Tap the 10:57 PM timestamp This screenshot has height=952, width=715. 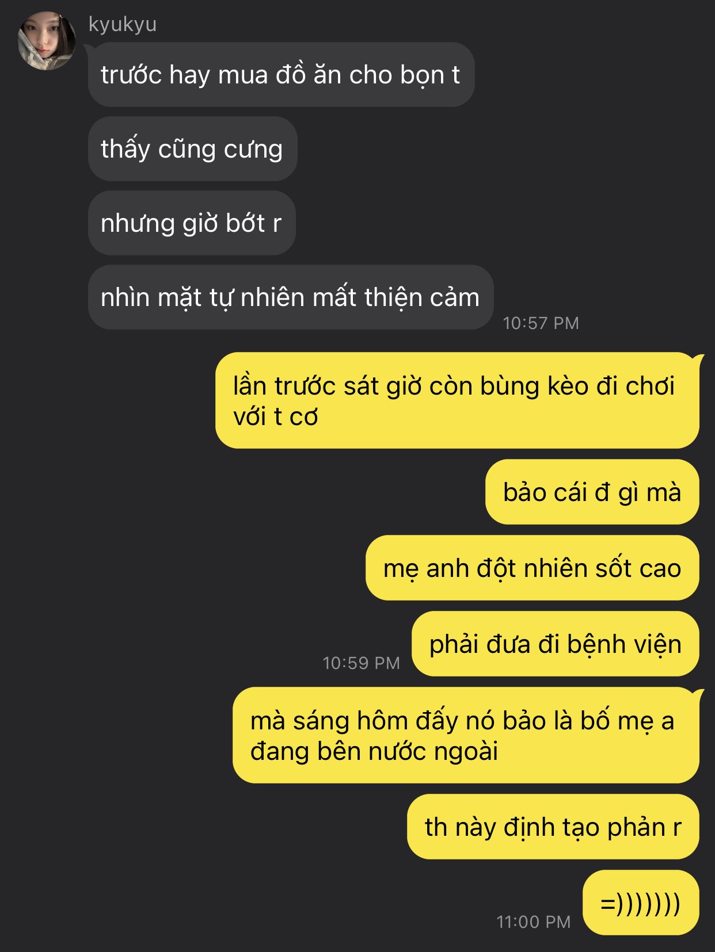point(541,323)
